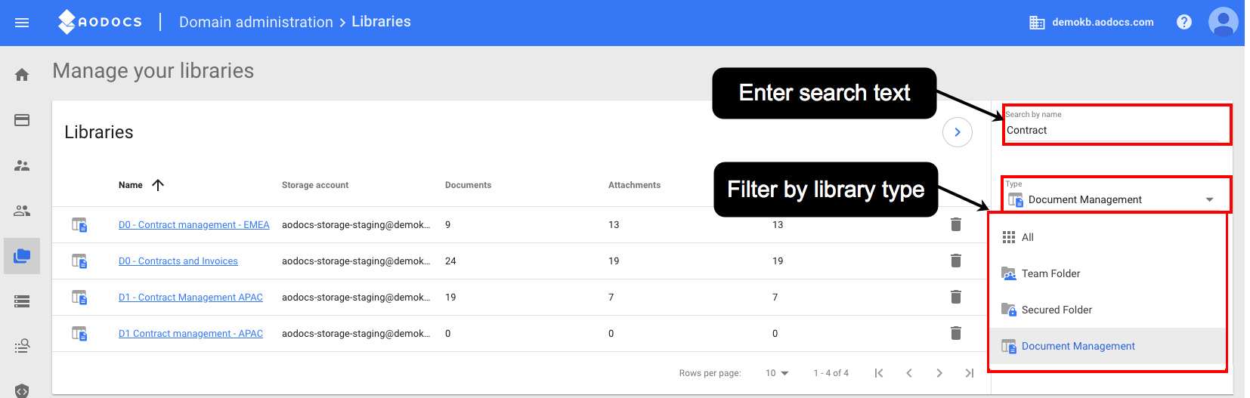This screenshot has height=398, width=1250.
Task: Click library type icon for D0 - Contracts and Invoices
Action: pos(79,261)
